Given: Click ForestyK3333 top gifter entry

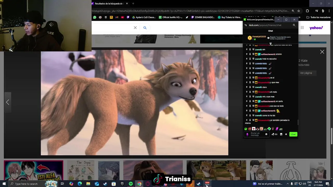Looking at the screenshot, I should coord(257,38).
